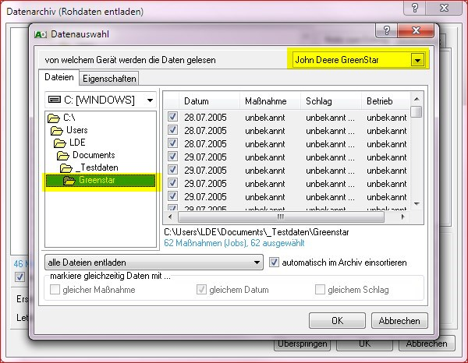The width and height of the screenshot is (468, 363).
Task: Toggle 'automatisch im Archiv einsortieren' checkbox
Action: [x=274, y=263]
